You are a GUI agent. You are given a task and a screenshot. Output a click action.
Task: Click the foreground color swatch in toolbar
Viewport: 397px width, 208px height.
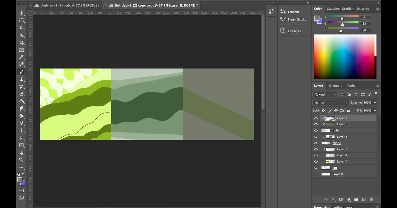click(20, 180)
